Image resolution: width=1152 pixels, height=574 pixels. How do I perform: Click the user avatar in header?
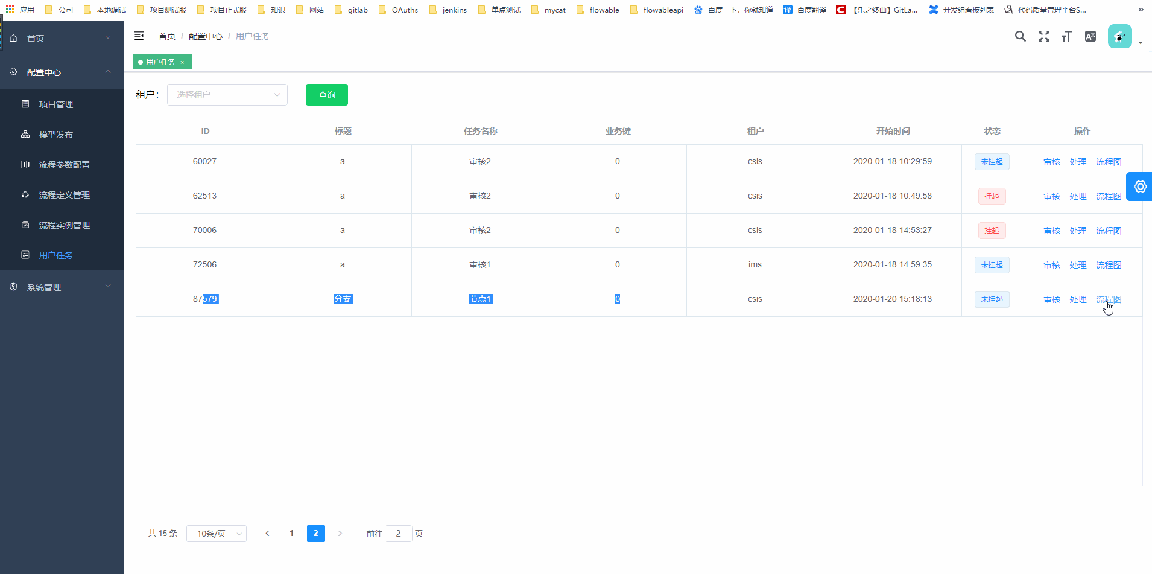tap(1119, 37)
